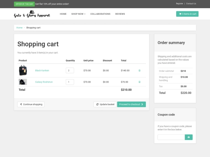
Task: Go to the Home menu item
Action: pos(63,14)
